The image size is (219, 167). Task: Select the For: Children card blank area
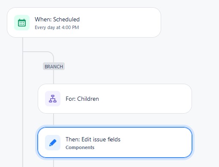coord(143,99)
